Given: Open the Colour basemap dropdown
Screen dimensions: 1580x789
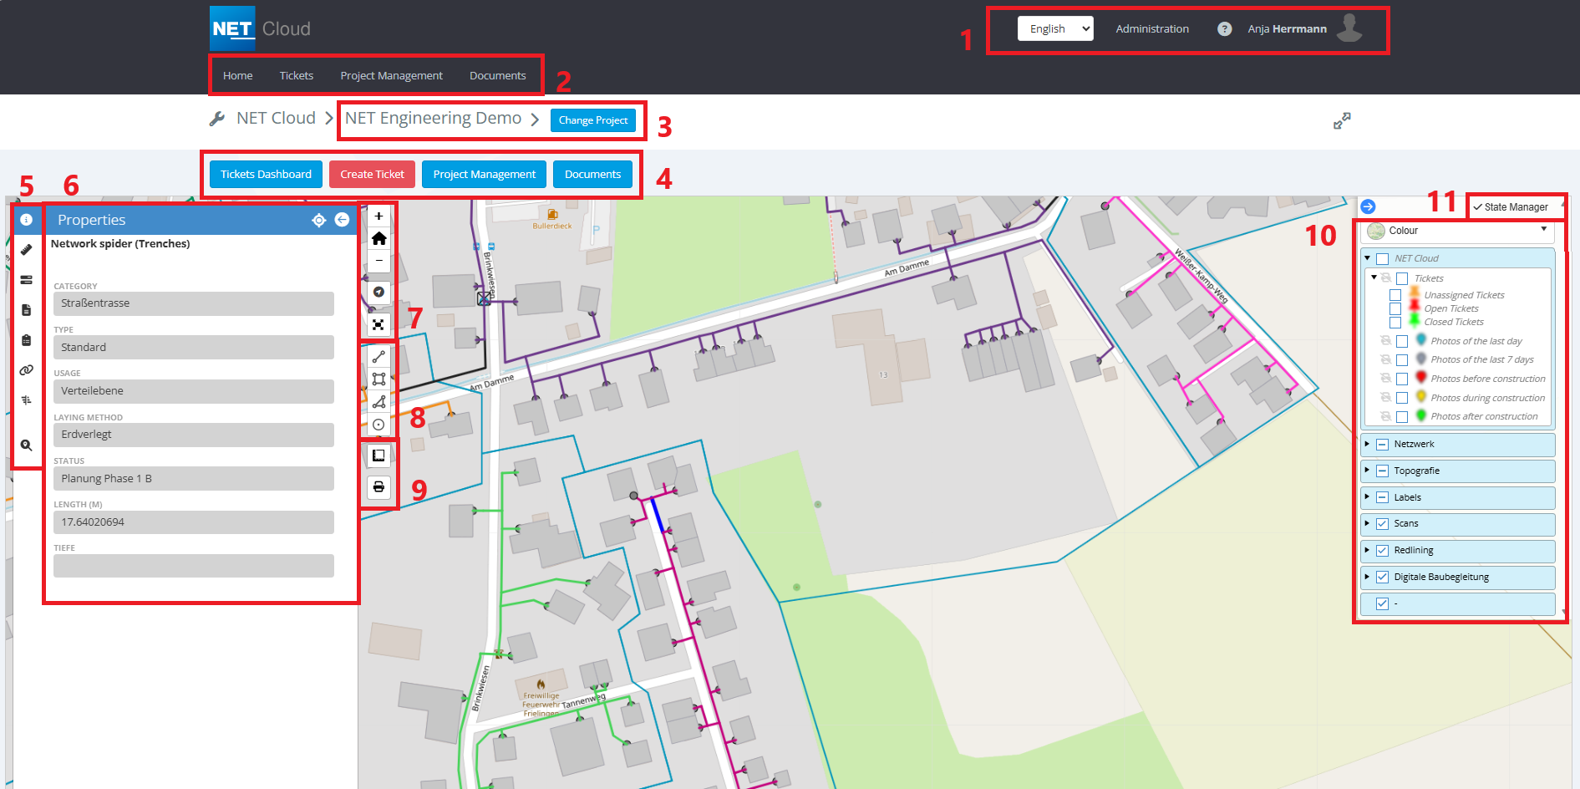Looking at the screenshot, I should (x=1458, y=231).
